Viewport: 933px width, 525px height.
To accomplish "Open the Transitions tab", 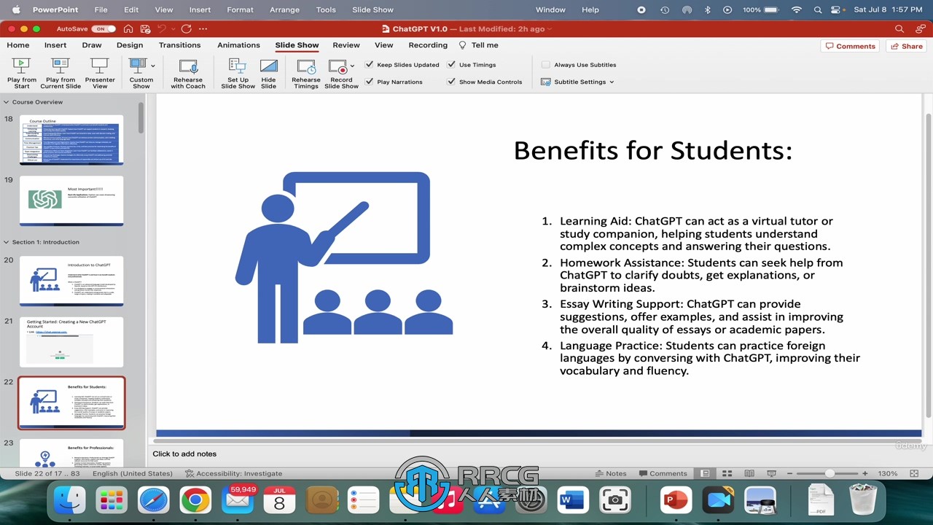I will (x=179, y=45).
